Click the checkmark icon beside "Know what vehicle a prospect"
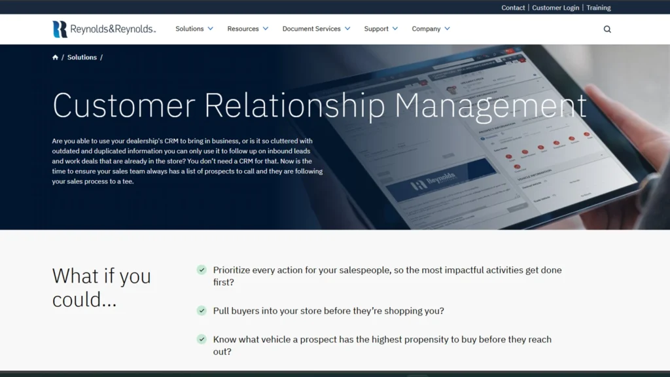 coord(202,340)
